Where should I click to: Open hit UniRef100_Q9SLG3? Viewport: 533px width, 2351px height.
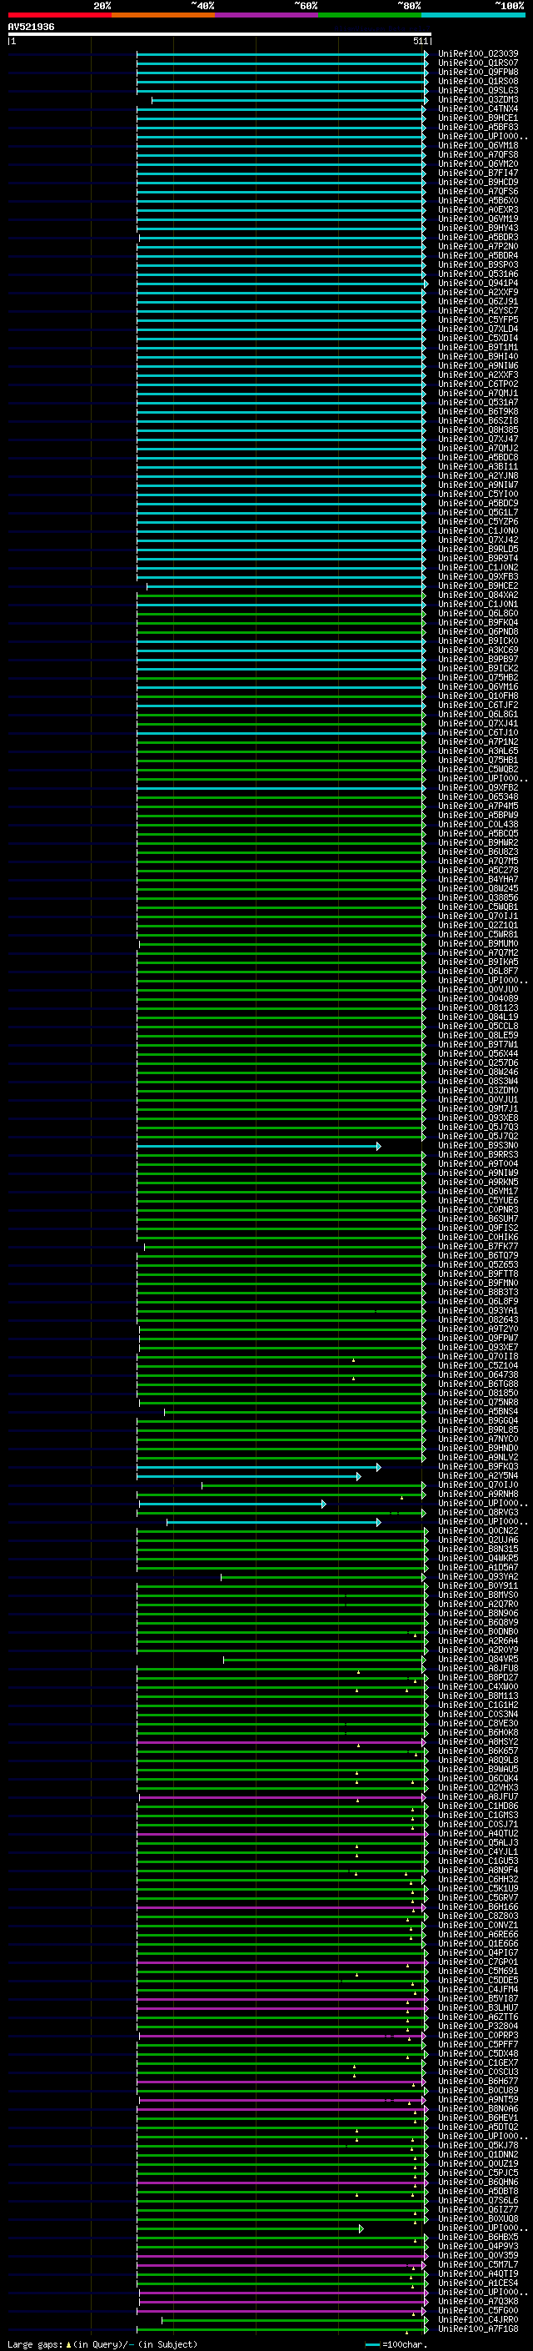(x=478, y=90)
